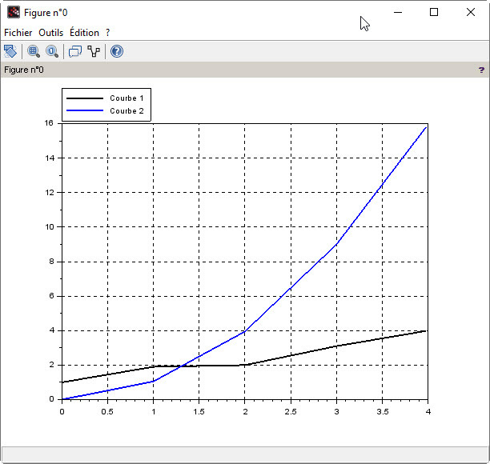
Task: Click the purple ? in the Figure n°0 bar
Action: [x=481, y=70]
